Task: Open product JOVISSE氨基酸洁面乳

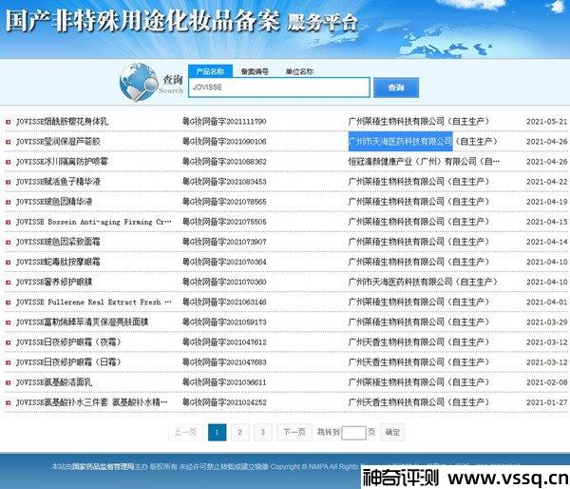Action: coord(54,382)
